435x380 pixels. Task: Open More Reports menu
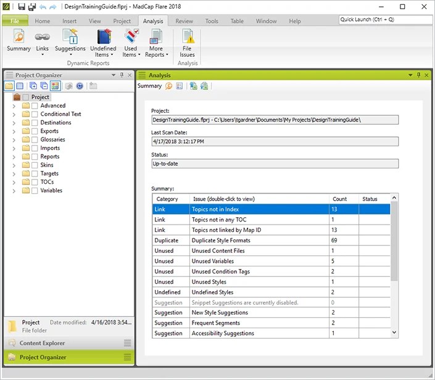pyautogui.click(x=157, y=43)
